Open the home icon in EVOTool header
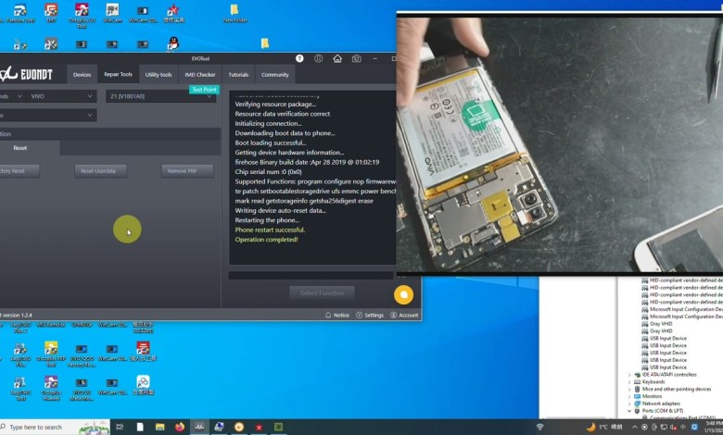 coord(336,59)
